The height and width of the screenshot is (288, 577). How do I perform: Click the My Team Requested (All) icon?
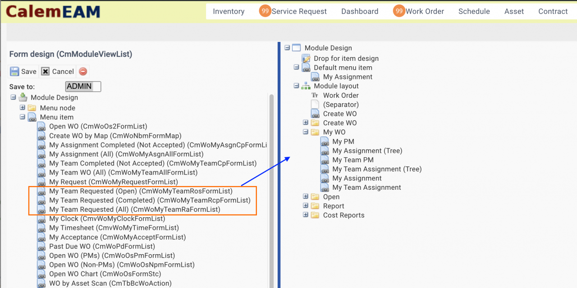pos(41,210)
